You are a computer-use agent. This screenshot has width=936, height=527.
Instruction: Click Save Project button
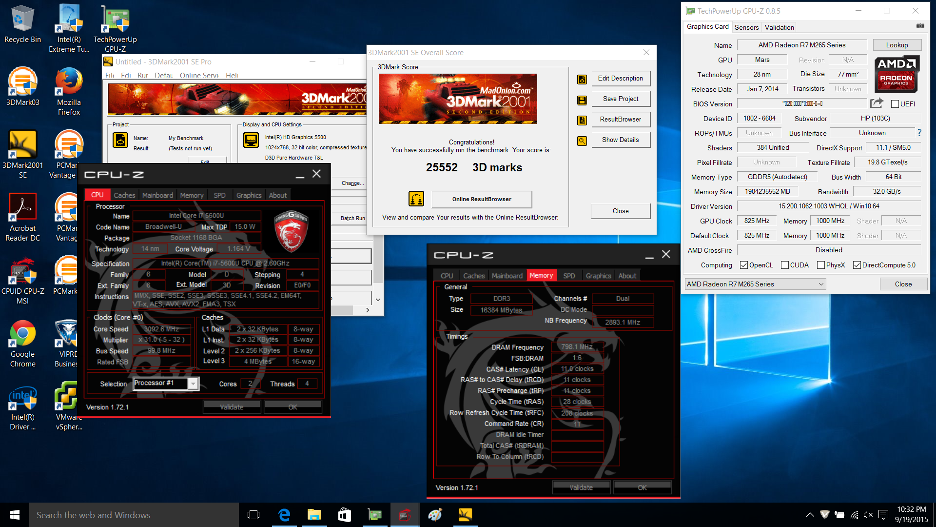621,99
